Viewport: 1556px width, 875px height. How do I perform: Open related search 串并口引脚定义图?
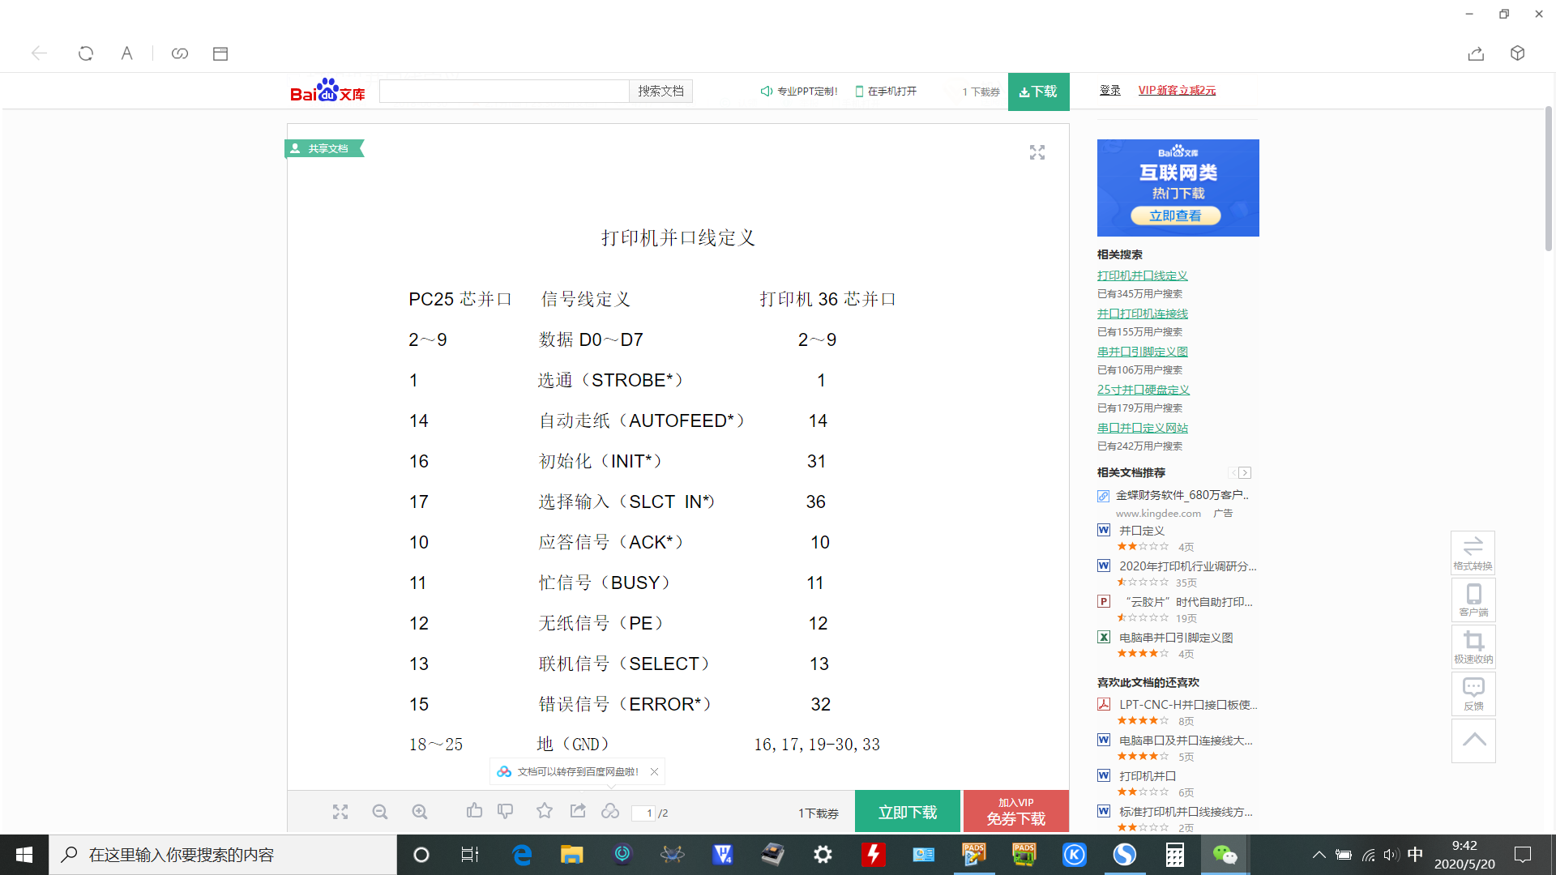[x=1142, y=352]
